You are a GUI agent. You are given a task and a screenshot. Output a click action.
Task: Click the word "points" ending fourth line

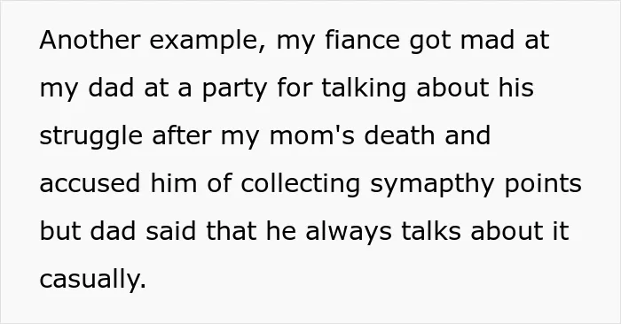(x=543, y=185)
